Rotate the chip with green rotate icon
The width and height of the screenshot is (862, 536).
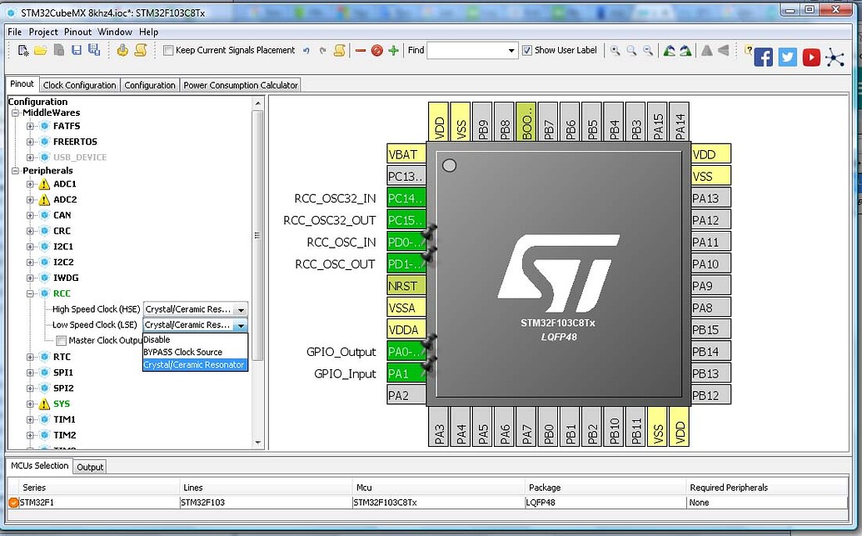click(669, 51)
